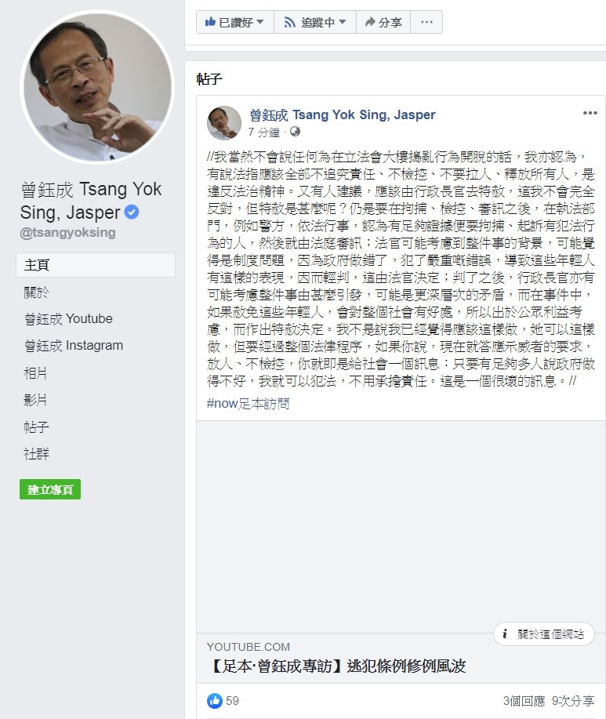Go to 相片 in the sidebar
The image size is (606, 719).
pos(36,372)
